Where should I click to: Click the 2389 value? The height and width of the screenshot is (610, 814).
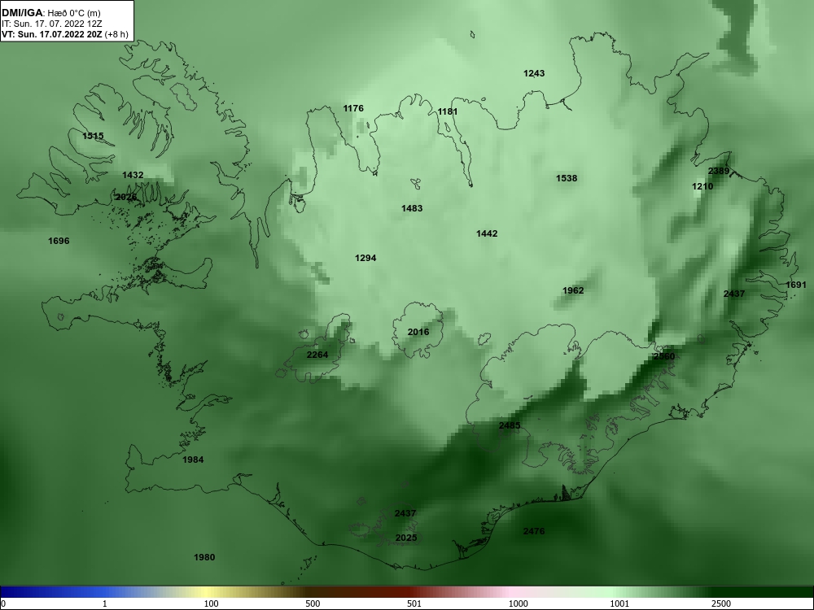pos(719,171)
